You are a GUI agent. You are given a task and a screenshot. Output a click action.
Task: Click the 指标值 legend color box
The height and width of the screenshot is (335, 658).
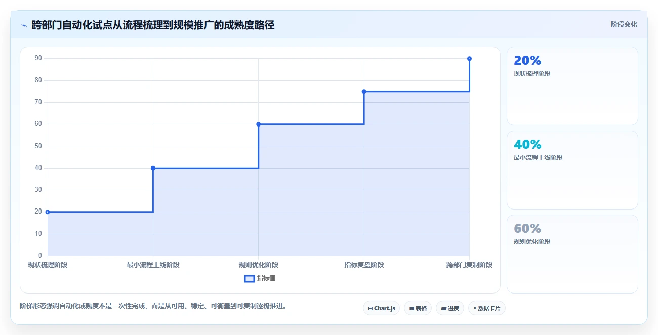(x=250, y=278)
